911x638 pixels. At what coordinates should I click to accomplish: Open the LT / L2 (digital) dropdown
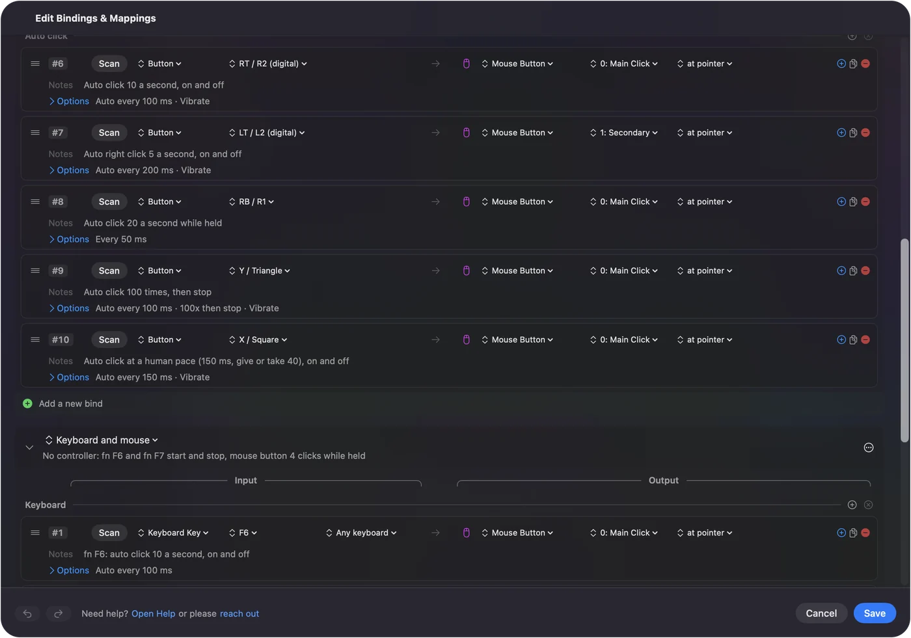pyautogui.click(x=267, y=133)
